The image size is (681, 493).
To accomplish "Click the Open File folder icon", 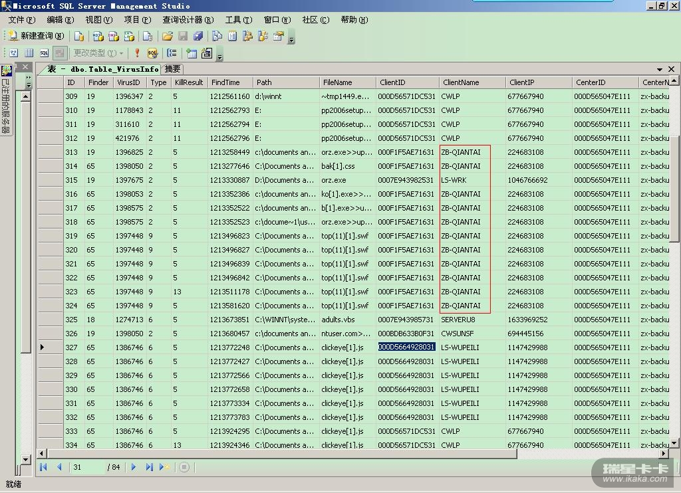I will click(167, 36).
